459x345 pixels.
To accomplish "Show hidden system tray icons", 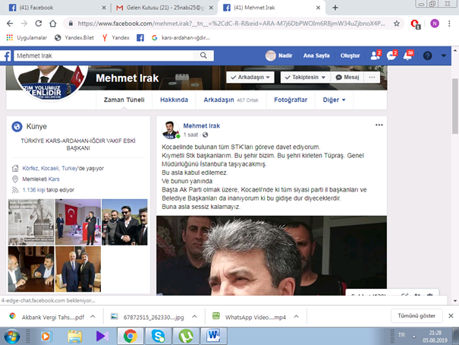I will [x=414, y=337].
